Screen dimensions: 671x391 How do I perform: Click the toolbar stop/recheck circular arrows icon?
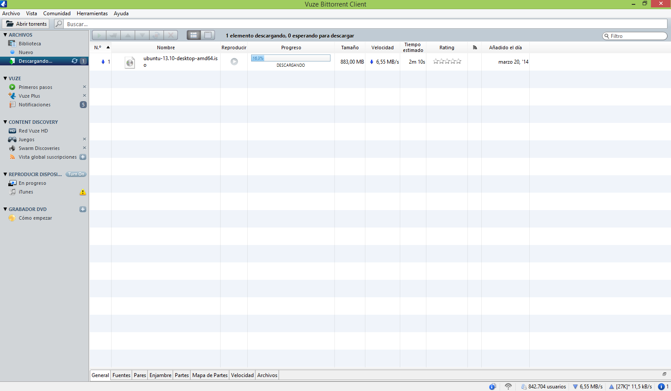tap(157, 35)
